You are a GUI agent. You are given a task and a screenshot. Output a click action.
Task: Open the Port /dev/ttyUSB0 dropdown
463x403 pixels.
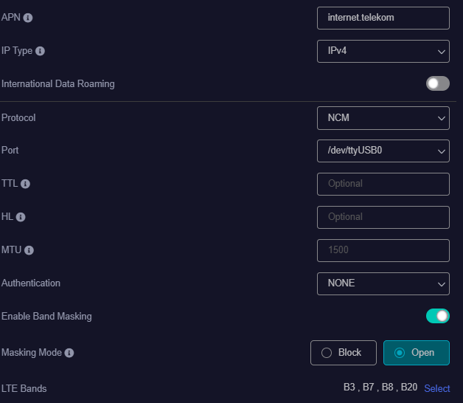(383, 151)
